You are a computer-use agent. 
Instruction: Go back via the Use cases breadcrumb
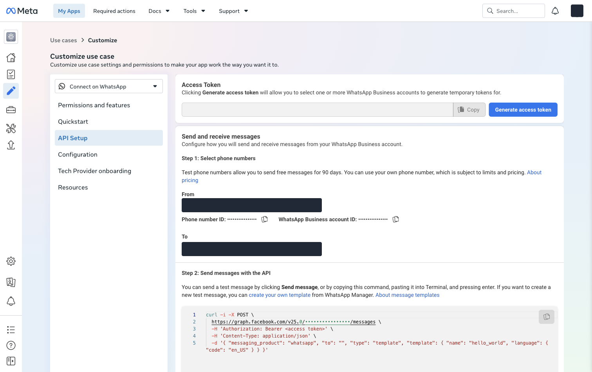point(63,40)
